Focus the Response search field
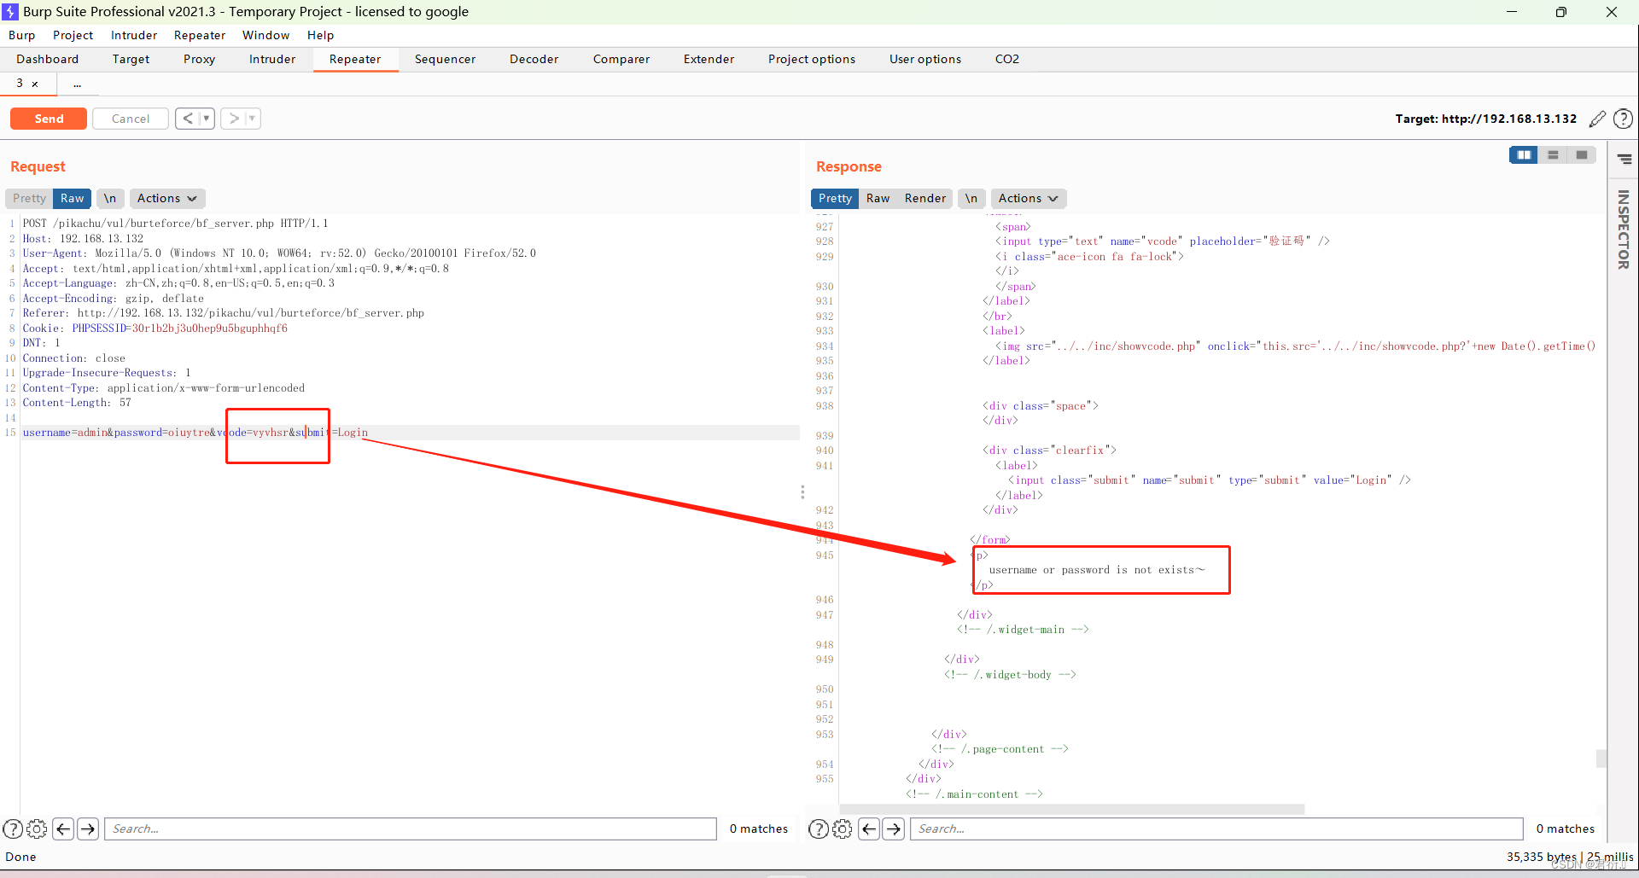The image size is (1639, 878). pos(1217,829)
